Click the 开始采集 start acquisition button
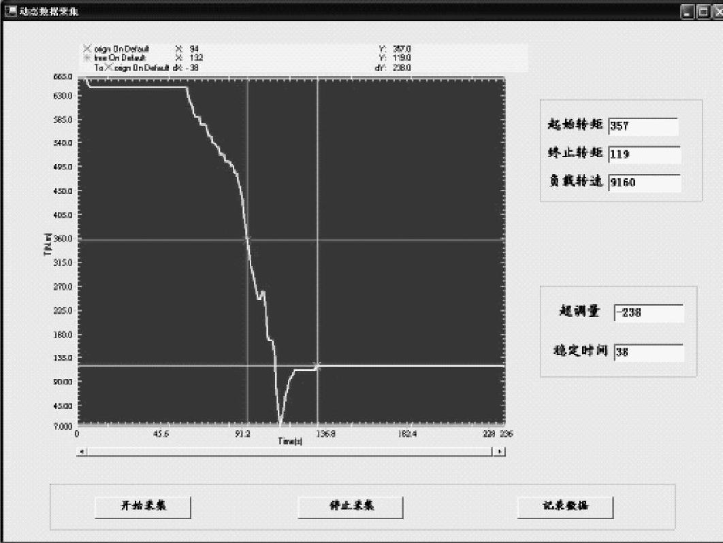Screen dimensions: 723x543 pyautogui.click(x=143, y=507)
